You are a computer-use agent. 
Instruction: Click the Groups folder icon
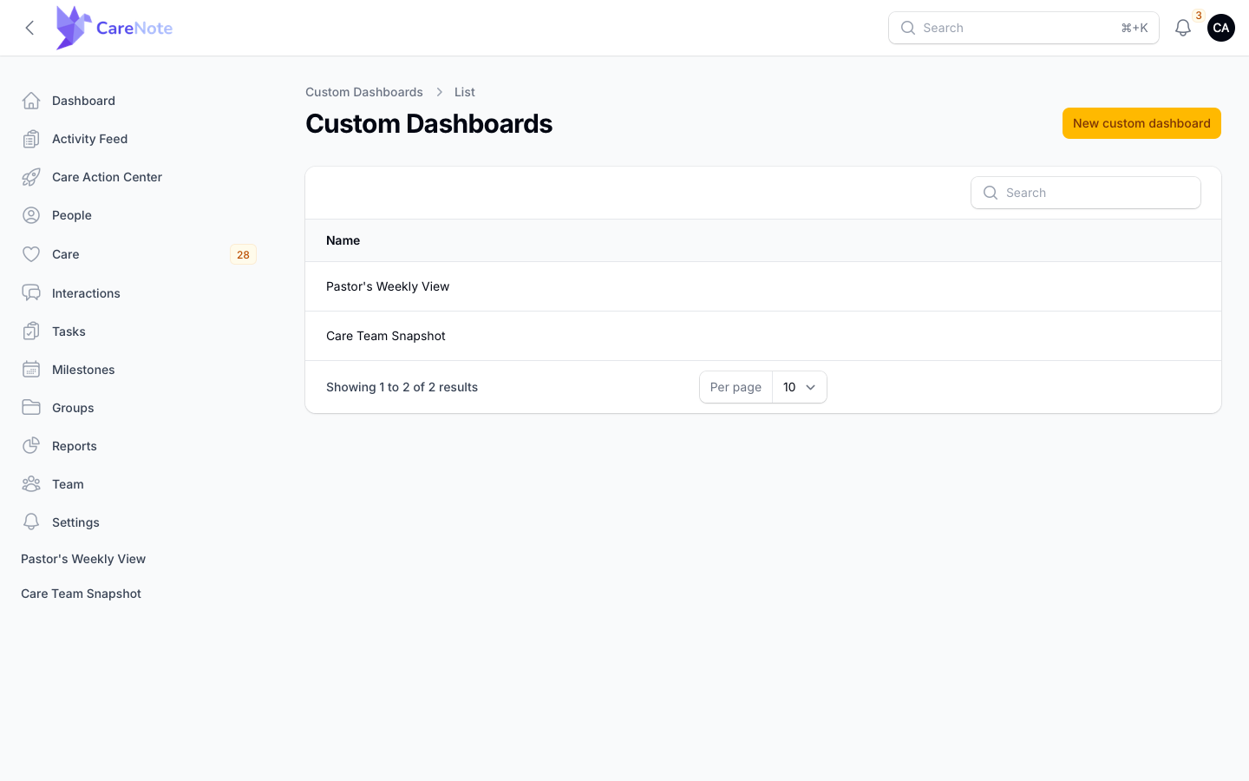(x=31, y=408)
